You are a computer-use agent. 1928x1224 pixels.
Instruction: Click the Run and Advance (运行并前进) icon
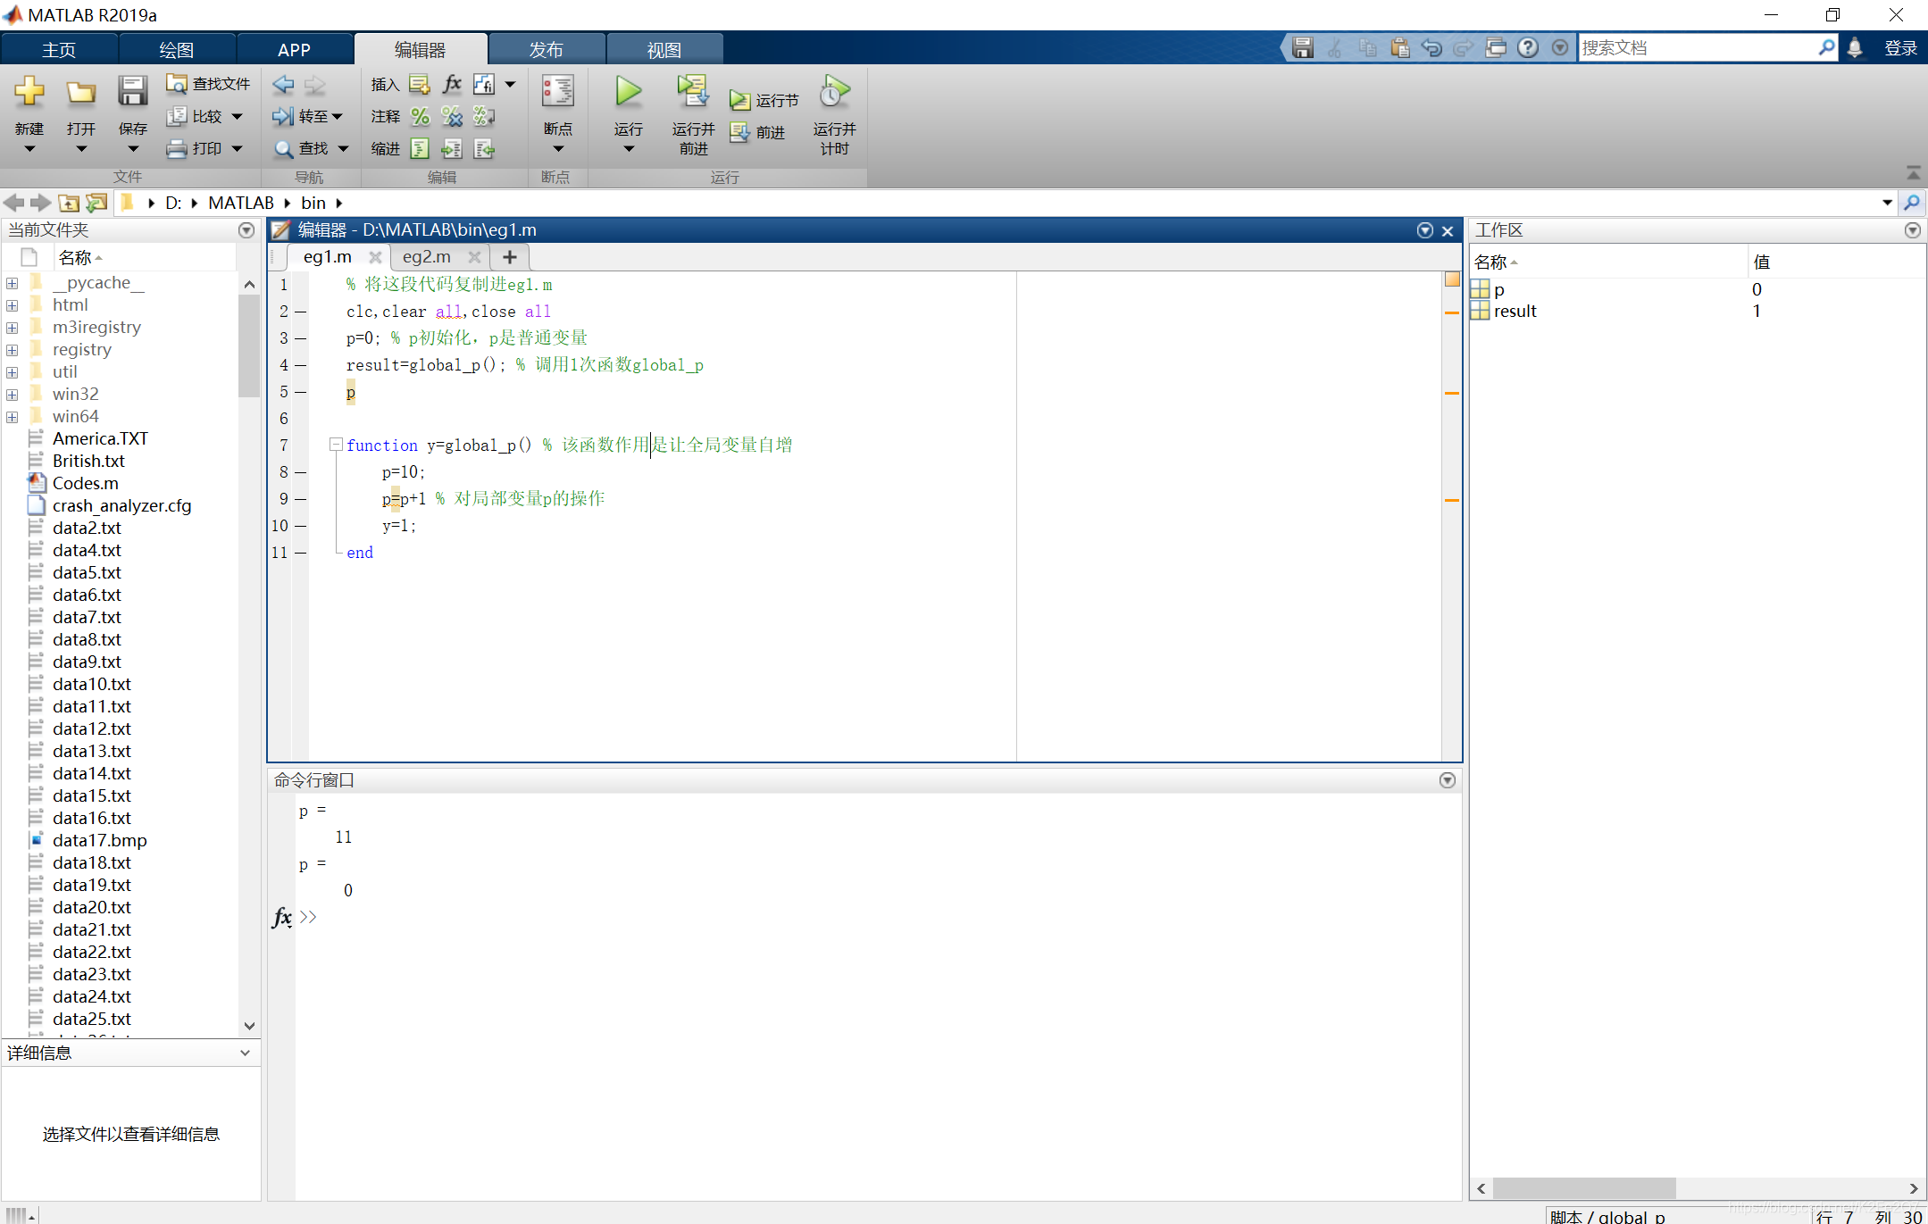692,92
